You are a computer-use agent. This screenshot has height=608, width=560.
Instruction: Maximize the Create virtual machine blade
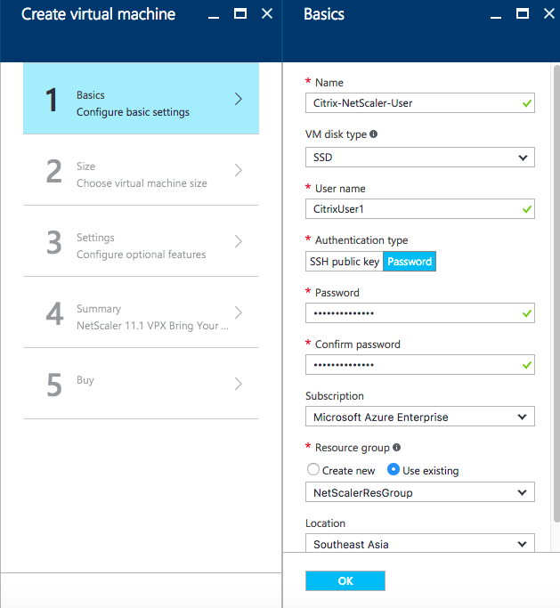point(240,14)
